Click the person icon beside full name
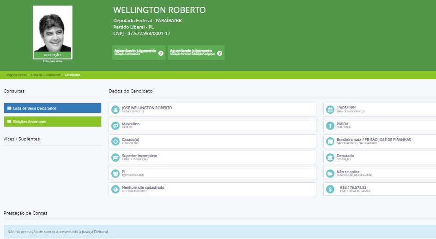 115,110
